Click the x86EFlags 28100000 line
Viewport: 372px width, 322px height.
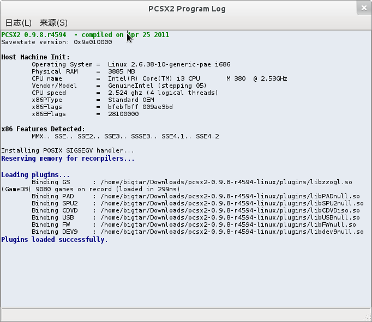click(x=85, y=114)
